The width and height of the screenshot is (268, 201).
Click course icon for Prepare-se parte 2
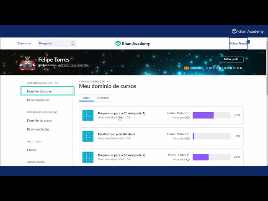[88, 157]
